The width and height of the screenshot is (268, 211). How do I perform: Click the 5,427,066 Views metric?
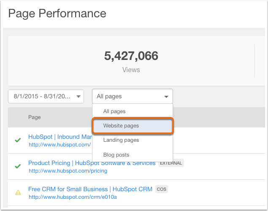point(131,61)
